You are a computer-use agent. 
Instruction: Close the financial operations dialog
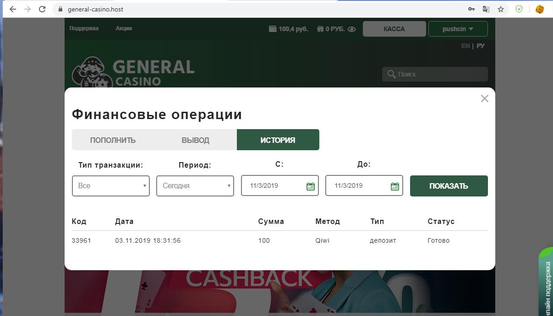click(484, 98)
